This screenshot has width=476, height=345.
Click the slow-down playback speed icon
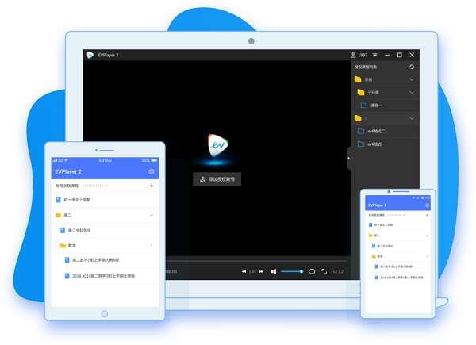coord(244,271)
